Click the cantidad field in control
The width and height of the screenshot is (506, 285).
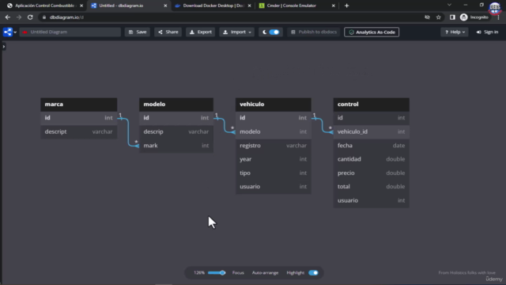coord(371,159)
